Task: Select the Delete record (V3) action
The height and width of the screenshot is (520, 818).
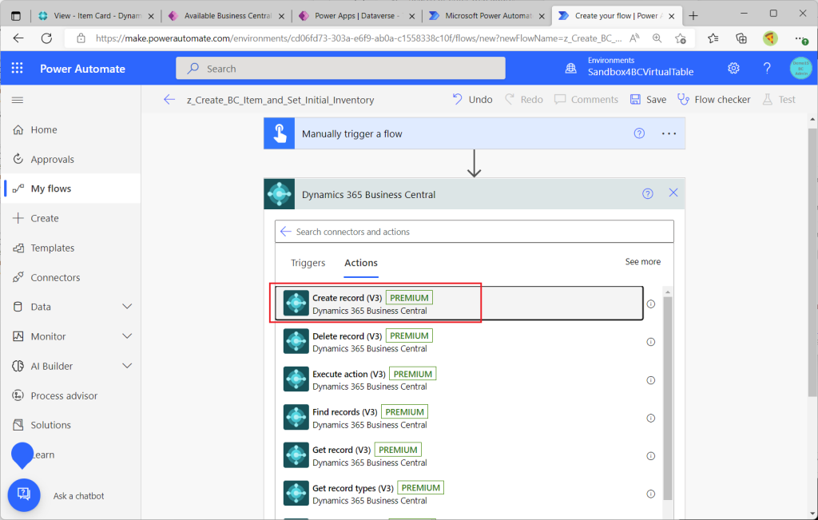Action: pos(459,342)
